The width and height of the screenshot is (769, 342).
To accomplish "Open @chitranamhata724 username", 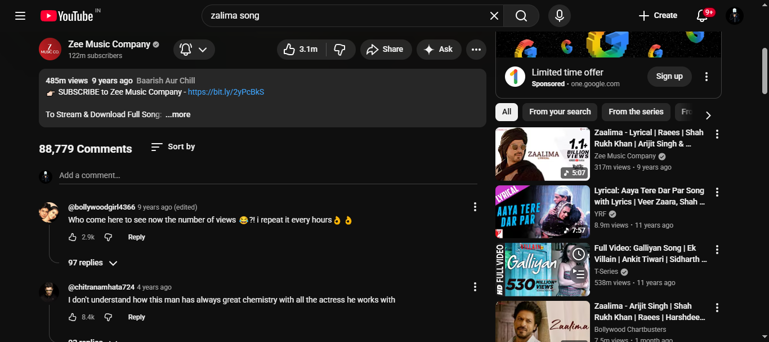I will point(101,287).
